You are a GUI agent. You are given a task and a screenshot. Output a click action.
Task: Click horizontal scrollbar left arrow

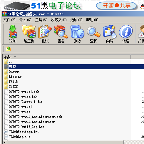(5, 142)
